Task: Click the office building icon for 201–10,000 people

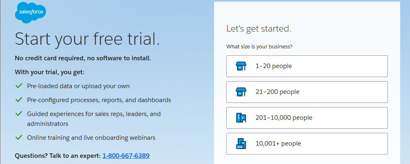Action: (x=241, y=118)
